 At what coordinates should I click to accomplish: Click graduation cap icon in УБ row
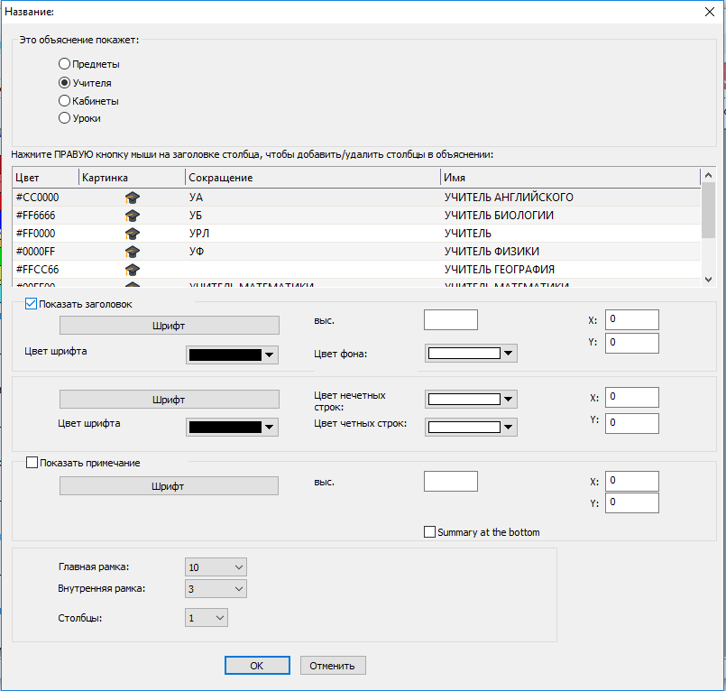tap(133, 216)
